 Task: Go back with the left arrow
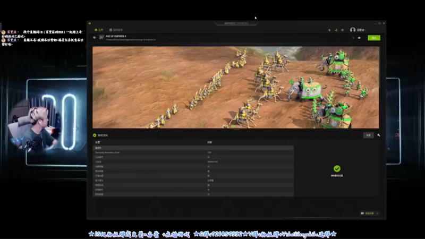pyautogui.click(x=95, y=37)
